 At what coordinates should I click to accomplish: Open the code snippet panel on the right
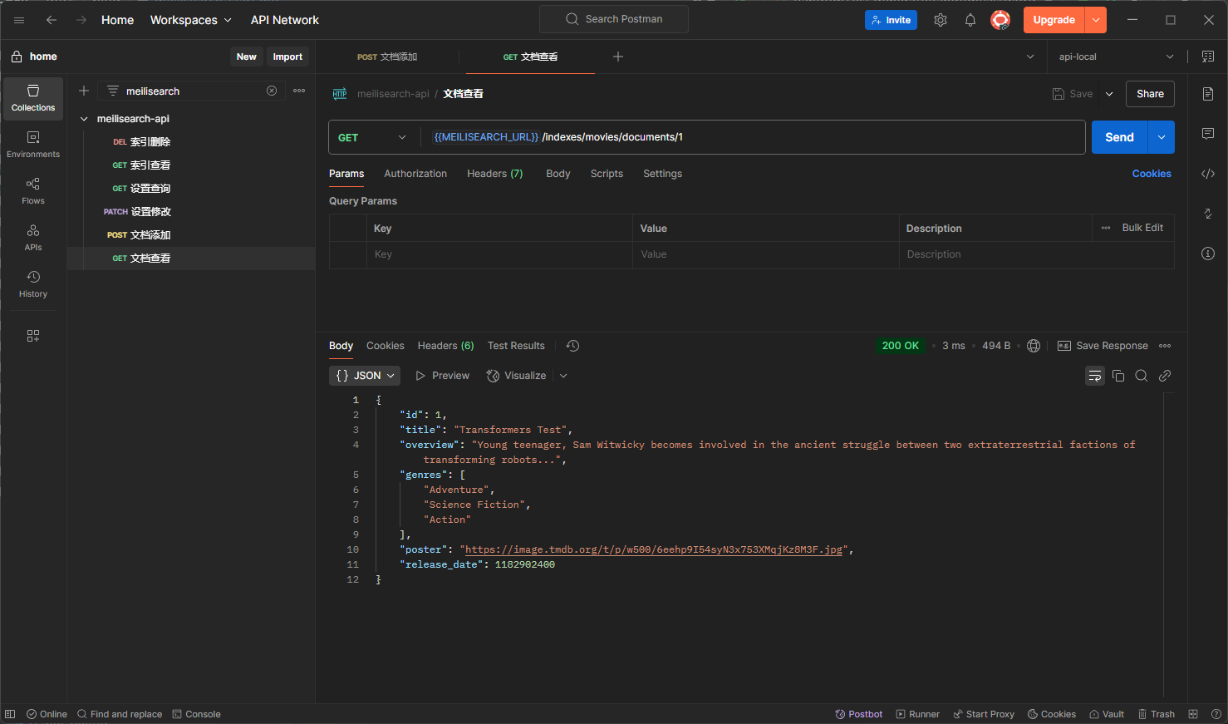[1207, 173]
